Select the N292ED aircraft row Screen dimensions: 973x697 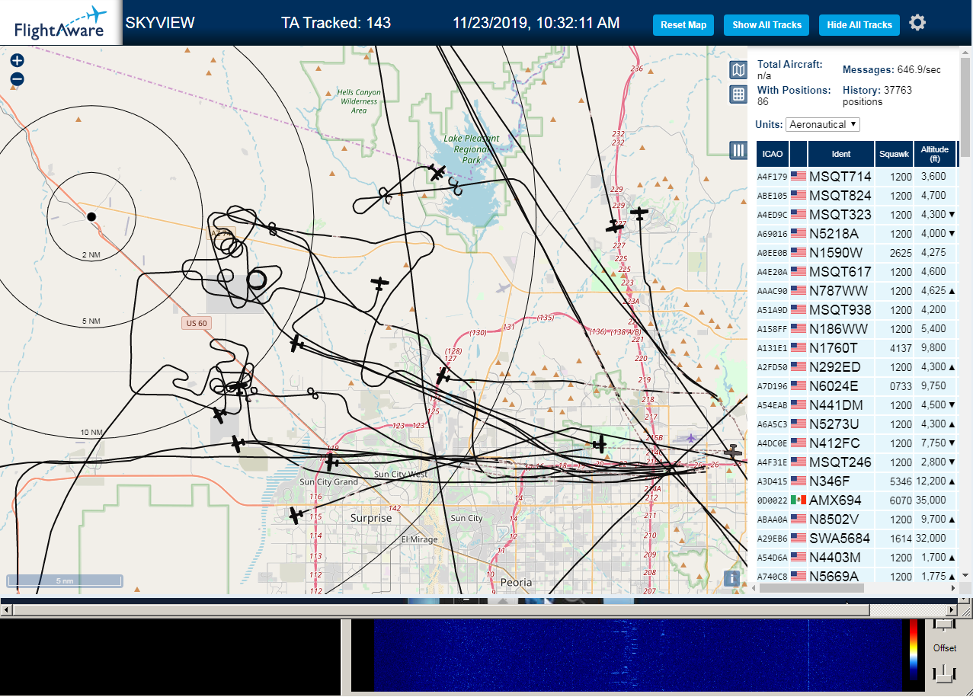pos(856,367)
